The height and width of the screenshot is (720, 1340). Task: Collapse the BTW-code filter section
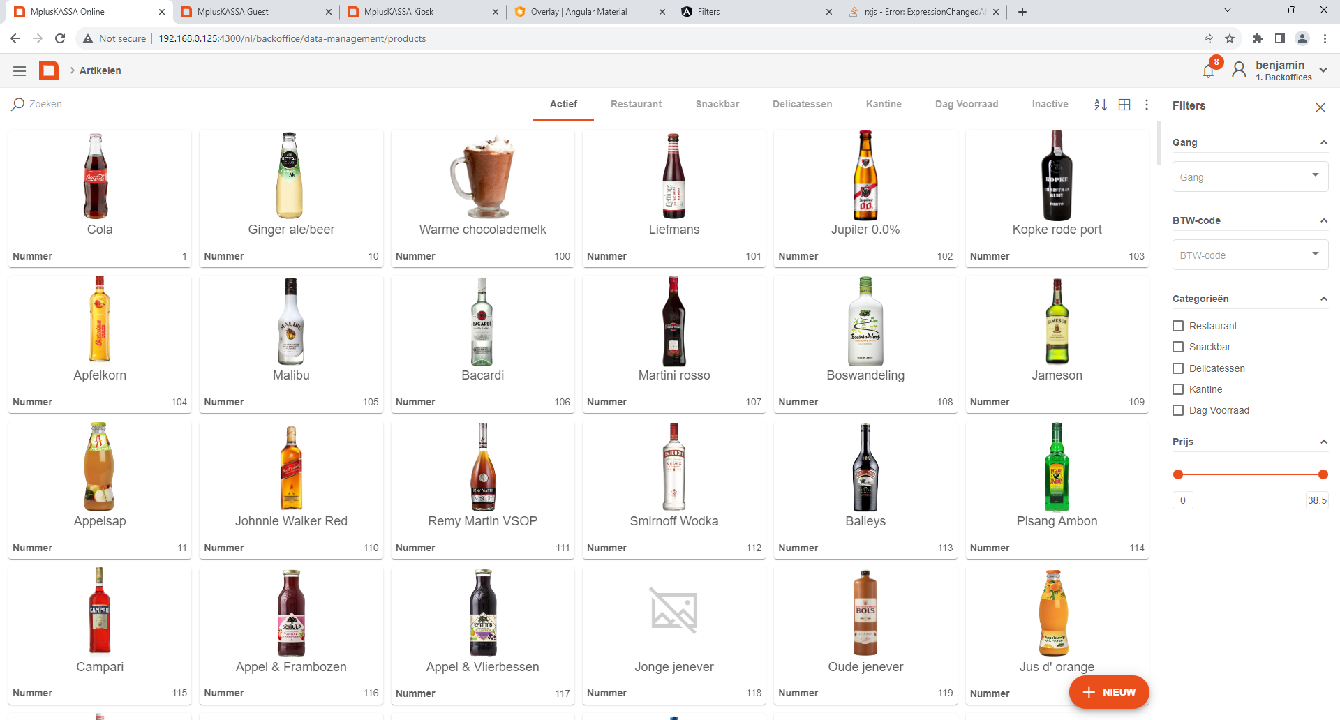[x=1323, y=220]
